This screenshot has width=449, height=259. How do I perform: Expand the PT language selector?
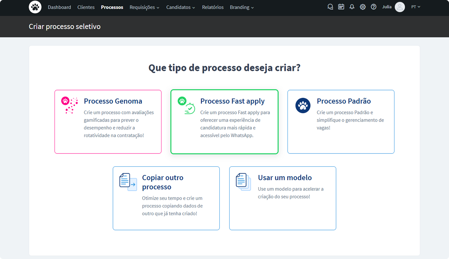416,7
